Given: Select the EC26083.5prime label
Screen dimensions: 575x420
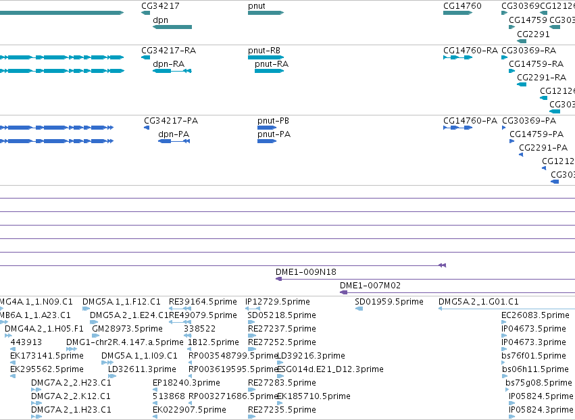Looking at the screenshot, I should tap(535, 315).
